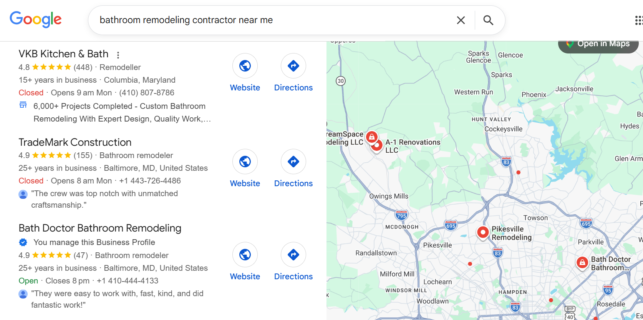Screen dimensions: 643x320
Task: Click the verified badge next to 'You manage this Business Profile'
Action: [23, 242]
